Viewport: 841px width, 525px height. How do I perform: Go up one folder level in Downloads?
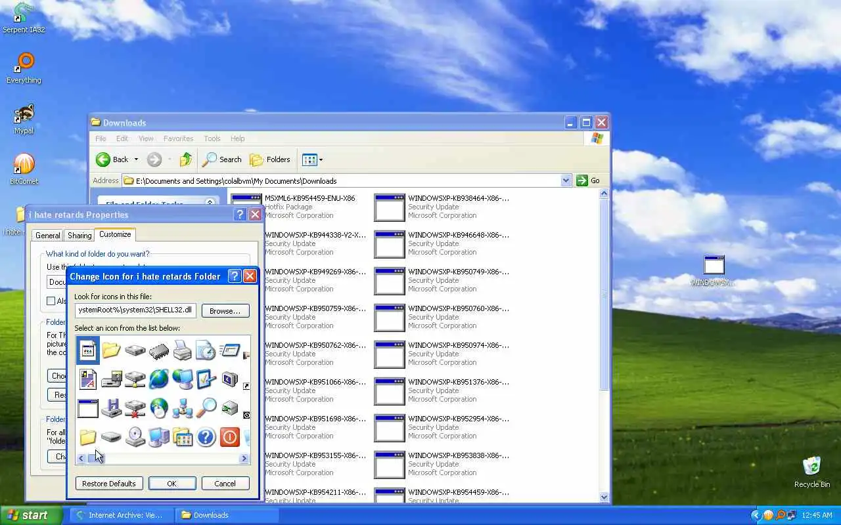pyautogui.click(x=186, y=159)
